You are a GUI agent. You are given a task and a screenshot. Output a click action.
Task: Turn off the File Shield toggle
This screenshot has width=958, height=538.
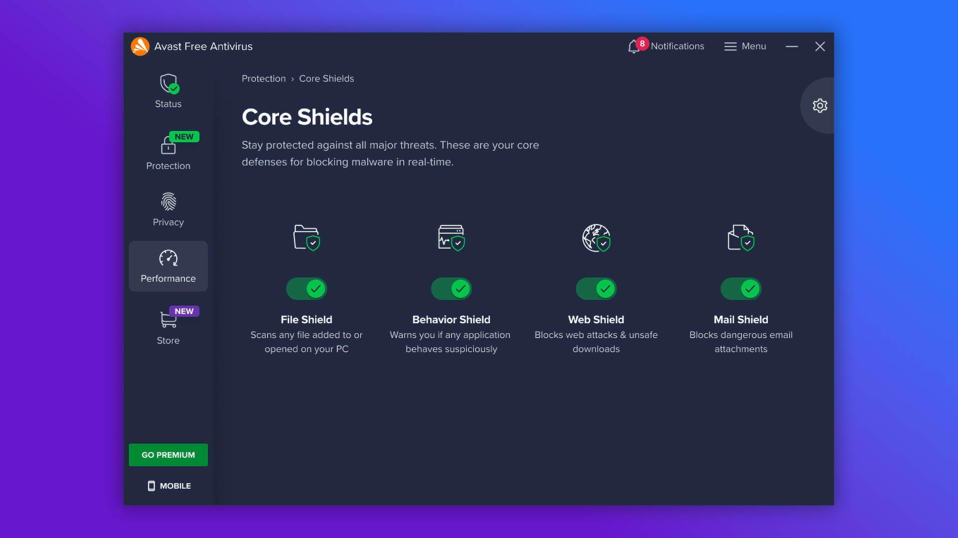click(306, 289)
